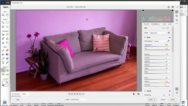Open the zoom level dropdown arrow
Screen dimensions: 188x106
tap(28, 94)
